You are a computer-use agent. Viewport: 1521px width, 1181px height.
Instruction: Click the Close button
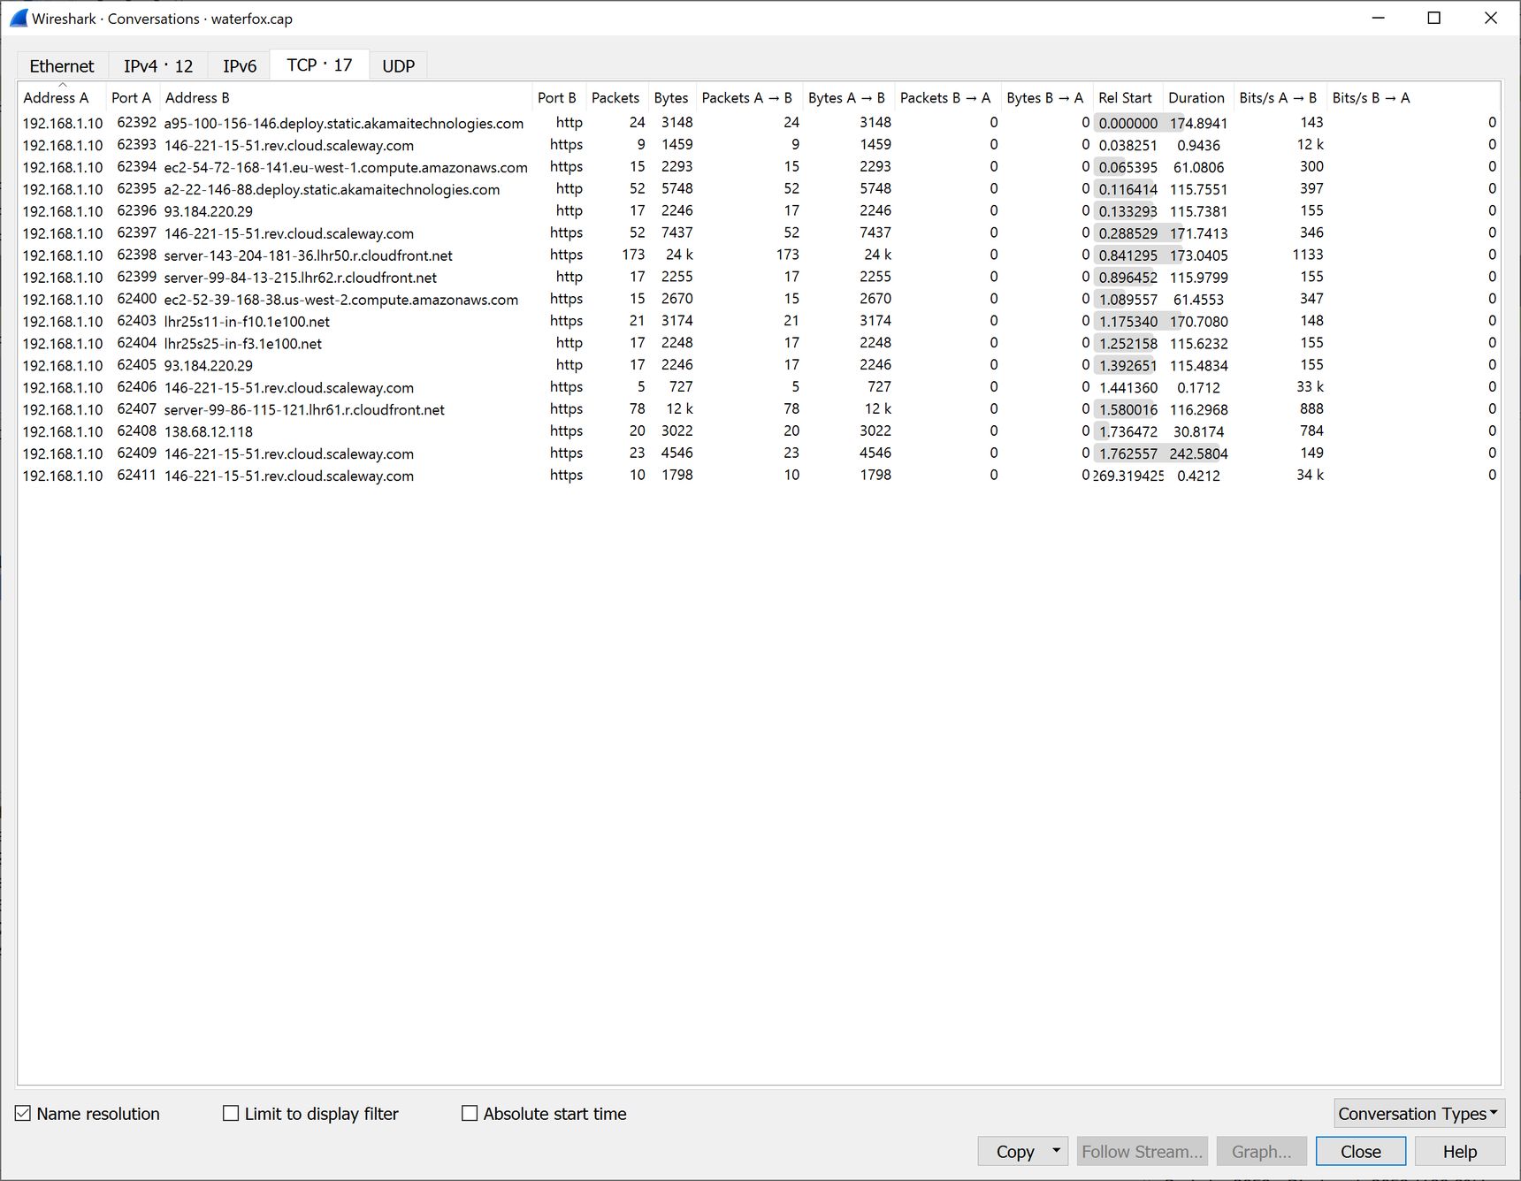click(1360, 1152)
